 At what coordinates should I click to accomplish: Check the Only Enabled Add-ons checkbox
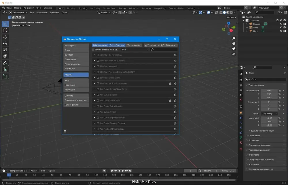[93, 50]
